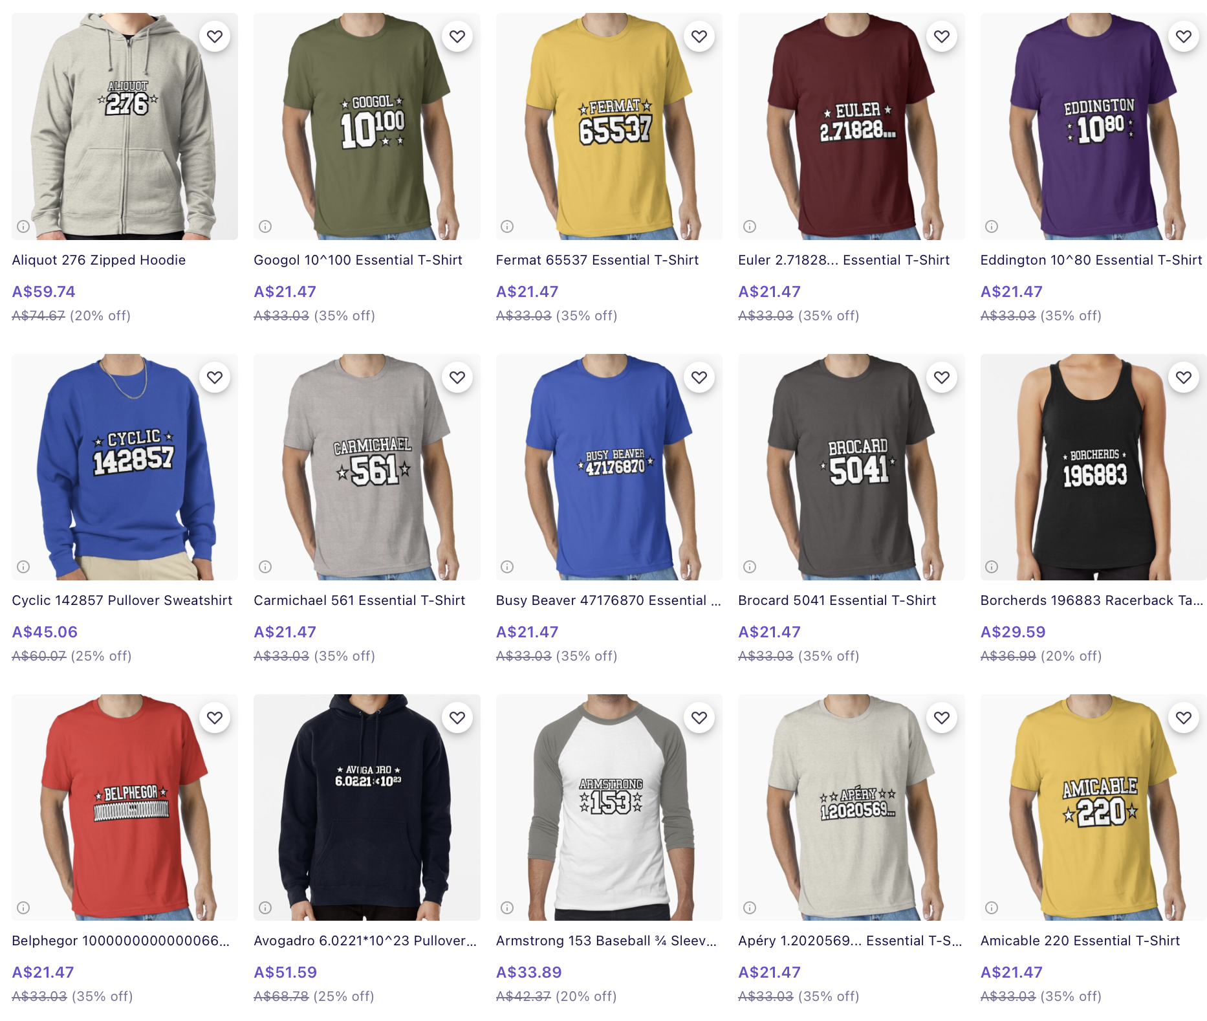Click heart icon on Euler 2.71828 shirt
This screenshot has height=1021, width=1207.
(x=942, y=37)
